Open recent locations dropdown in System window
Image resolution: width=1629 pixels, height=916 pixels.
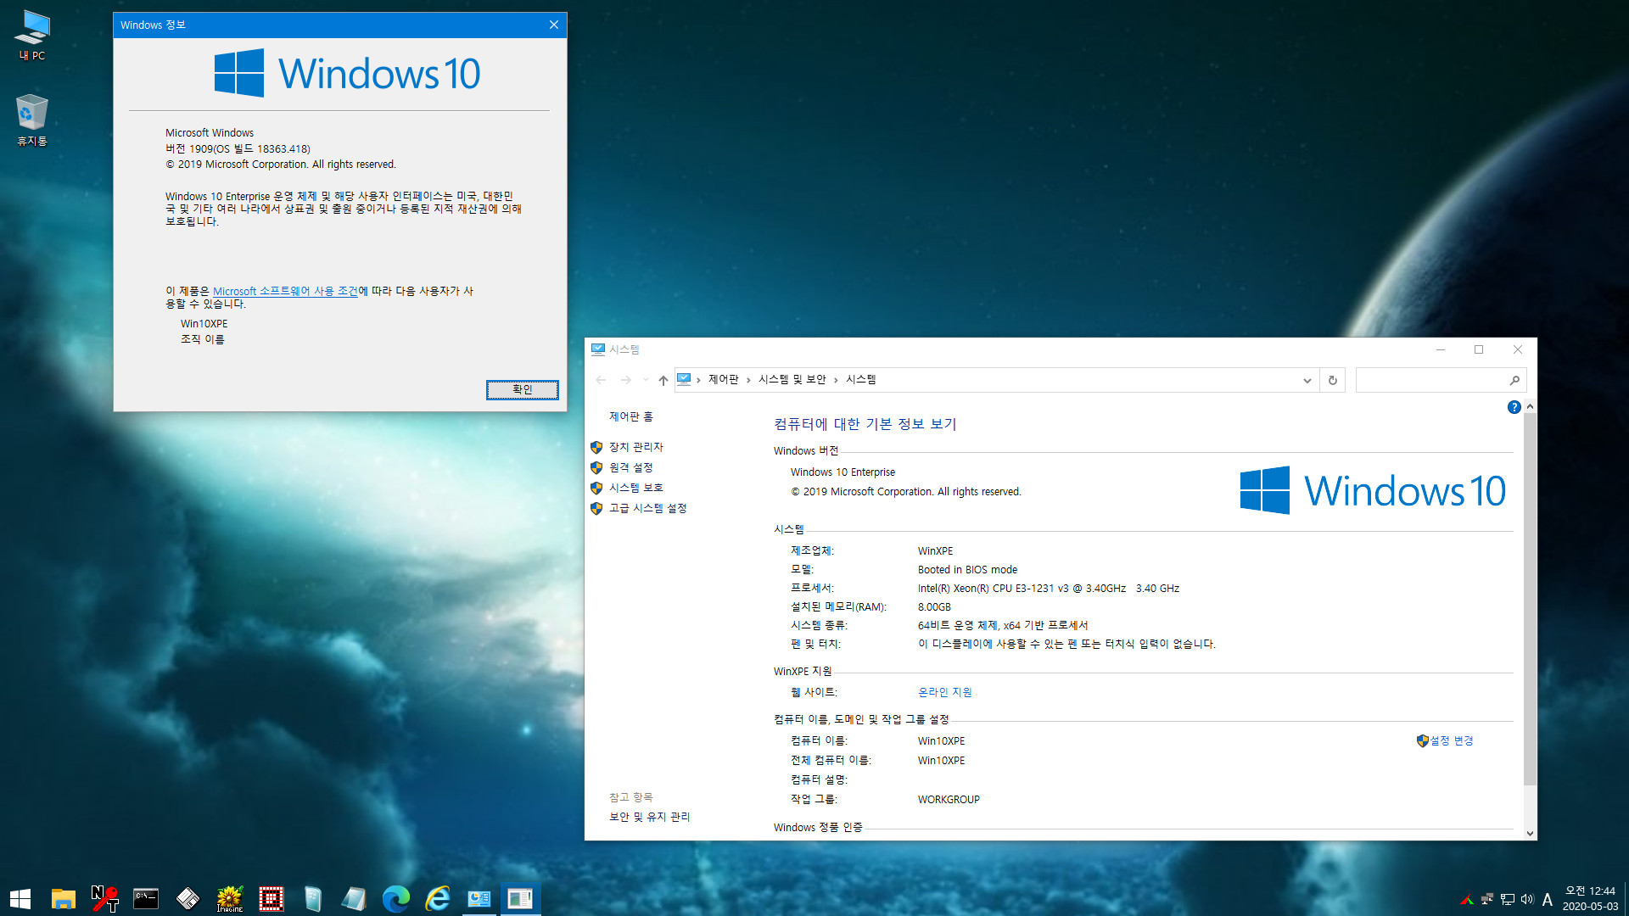[646, 380]
